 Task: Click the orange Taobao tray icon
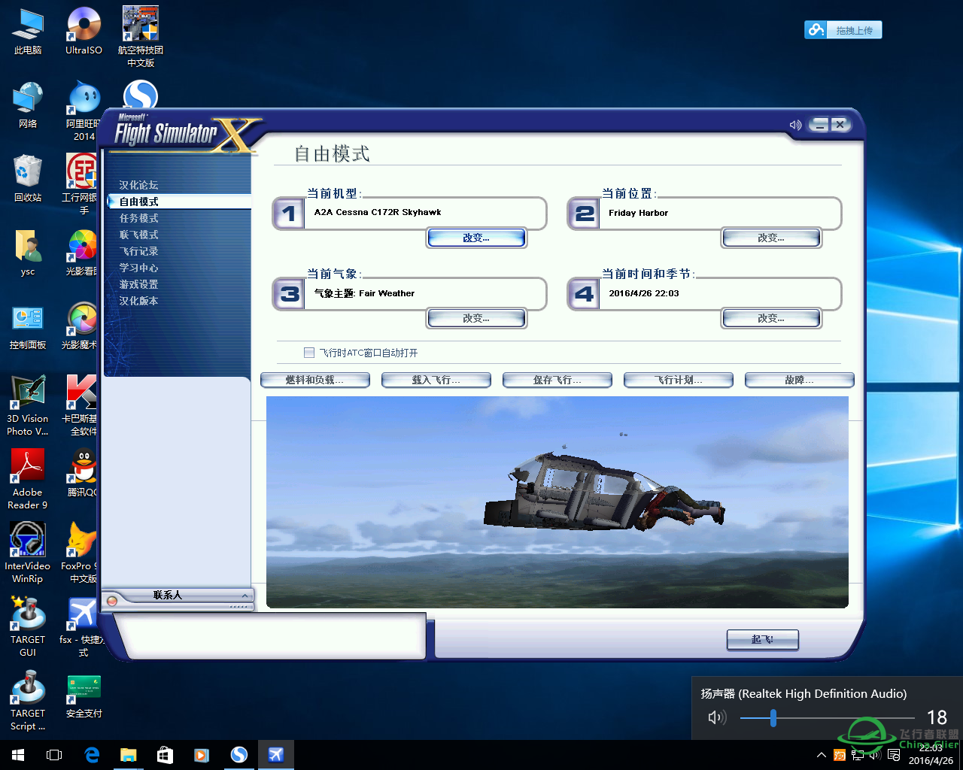pyautogui.click(x=840, y=755)
